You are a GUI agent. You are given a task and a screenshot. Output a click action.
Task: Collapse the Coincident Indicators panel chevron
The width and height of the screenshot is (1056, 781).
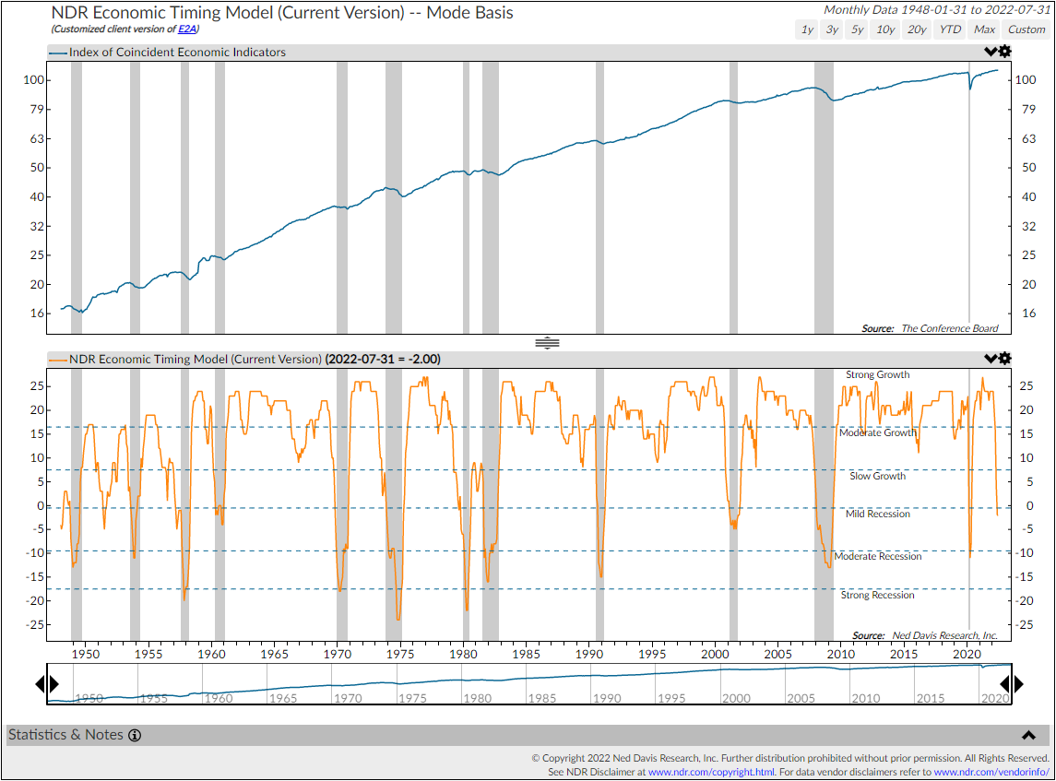click(990, 52)
